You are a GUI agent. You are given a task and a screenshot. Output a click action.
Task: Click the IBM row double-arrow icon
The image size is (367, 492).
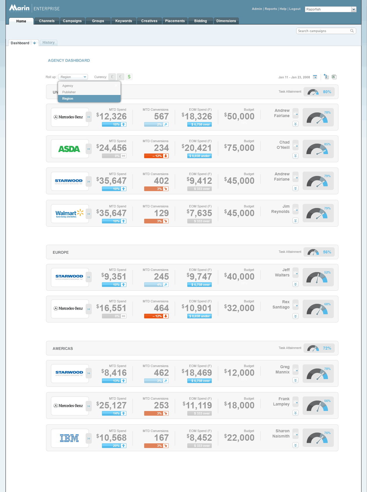89,438
